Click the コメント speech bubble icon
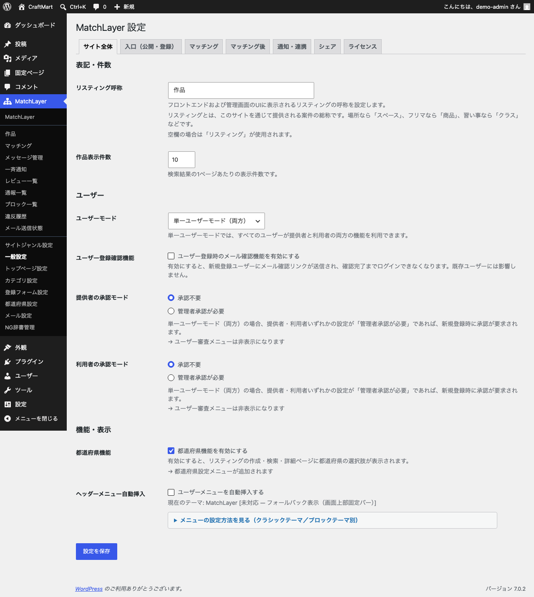Screen dimensions: 534x597 coord(8,87)
